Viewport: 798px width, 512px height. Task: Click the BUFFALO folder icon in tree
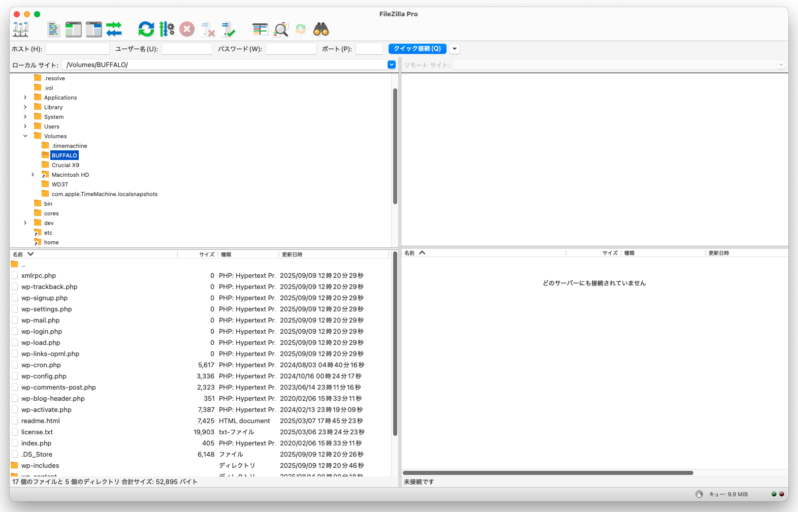click(45, 155)
